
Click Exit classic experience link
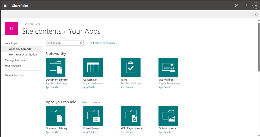[x=103, y=43]
